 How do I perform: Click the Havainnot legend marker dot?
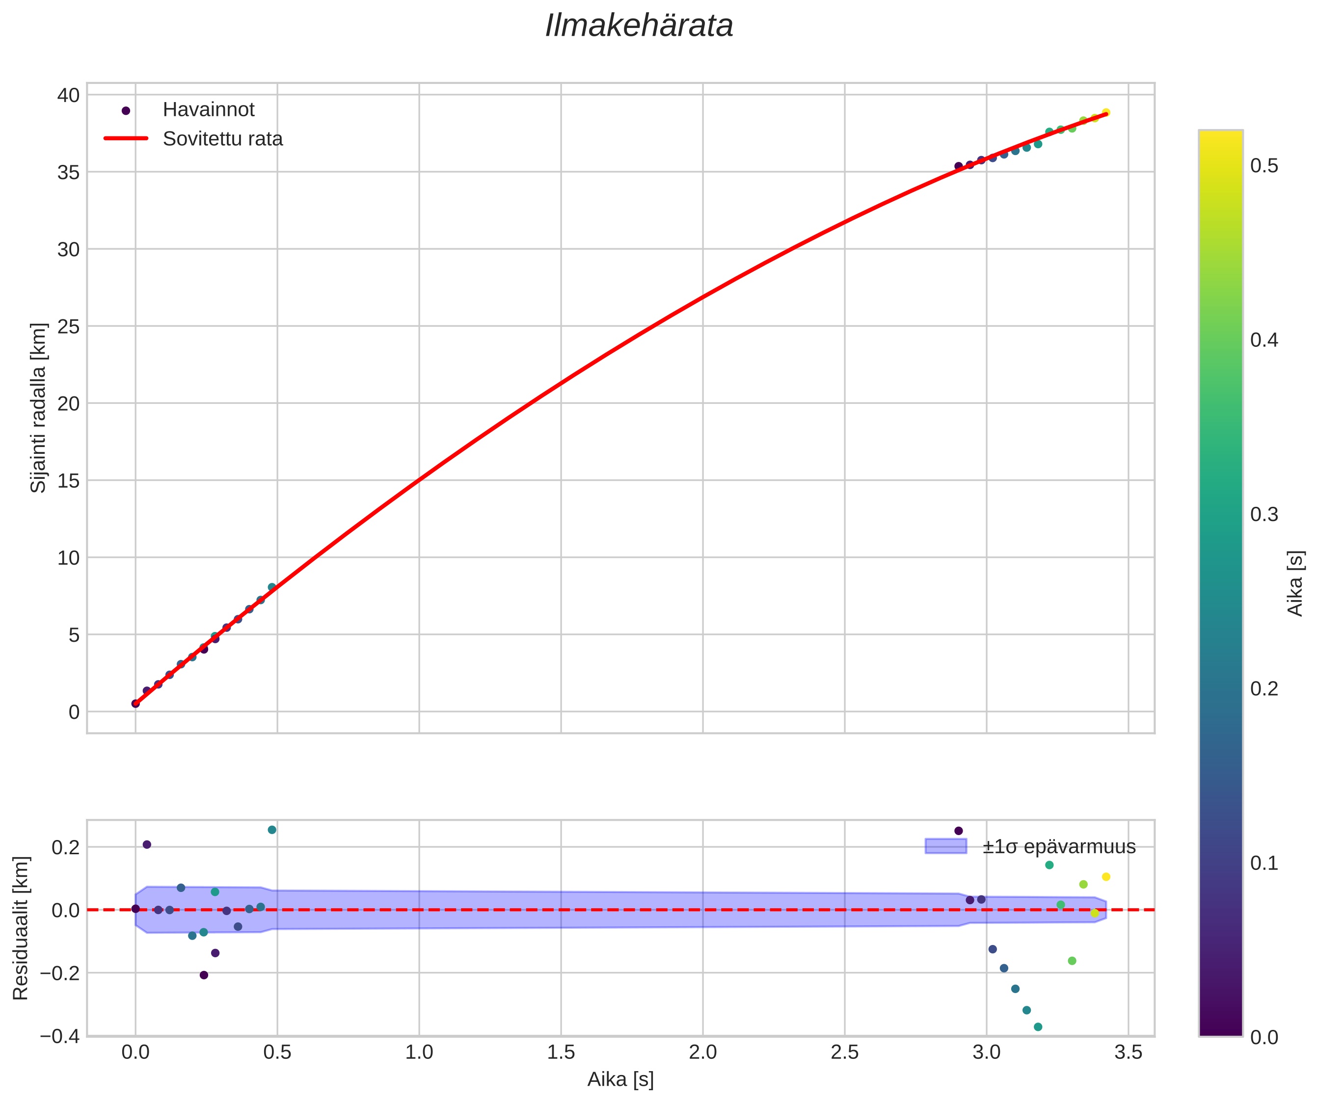tap(126, 110)
